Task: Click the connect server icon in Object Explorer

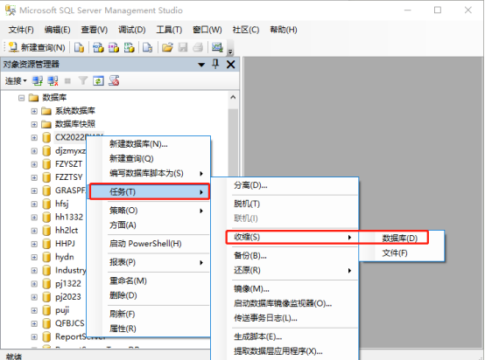Action: tap(38, 81)
